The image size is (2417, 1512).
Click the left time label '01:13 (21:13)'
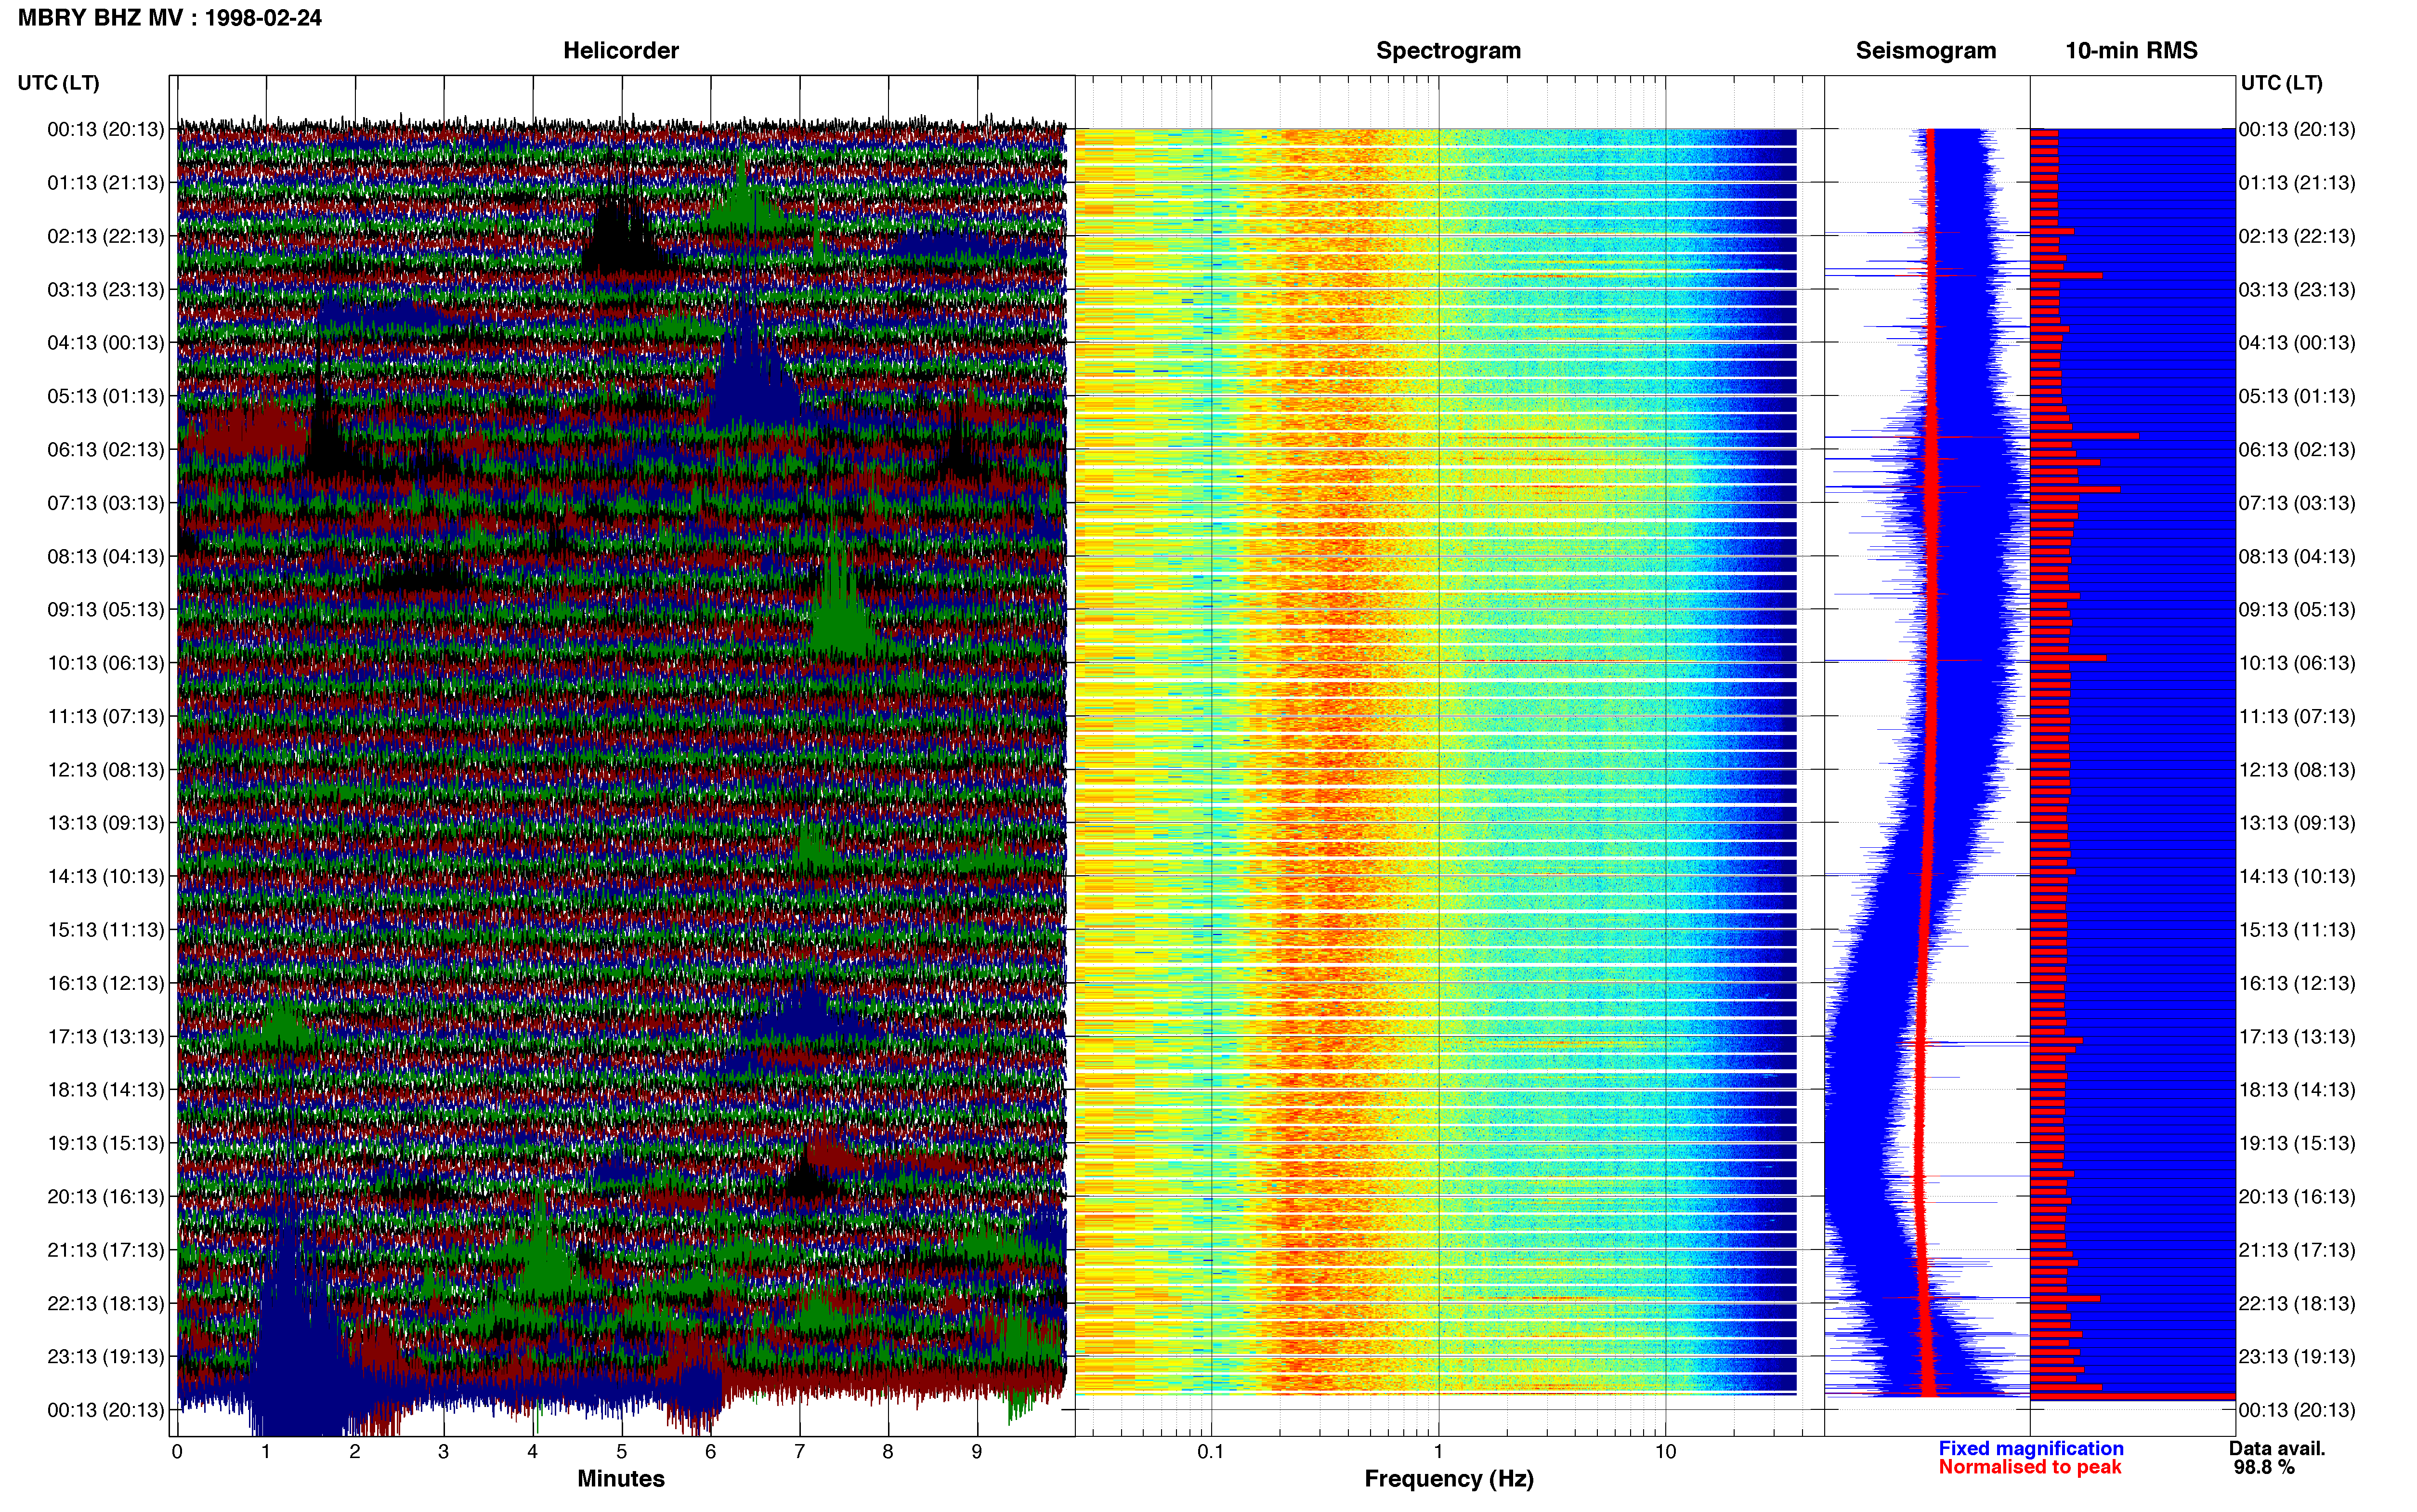point(106,183)
